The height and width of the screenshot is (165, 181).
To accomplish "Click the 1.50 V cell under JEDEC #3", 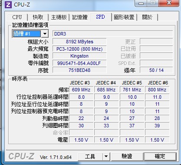I will tap(81, 140).
